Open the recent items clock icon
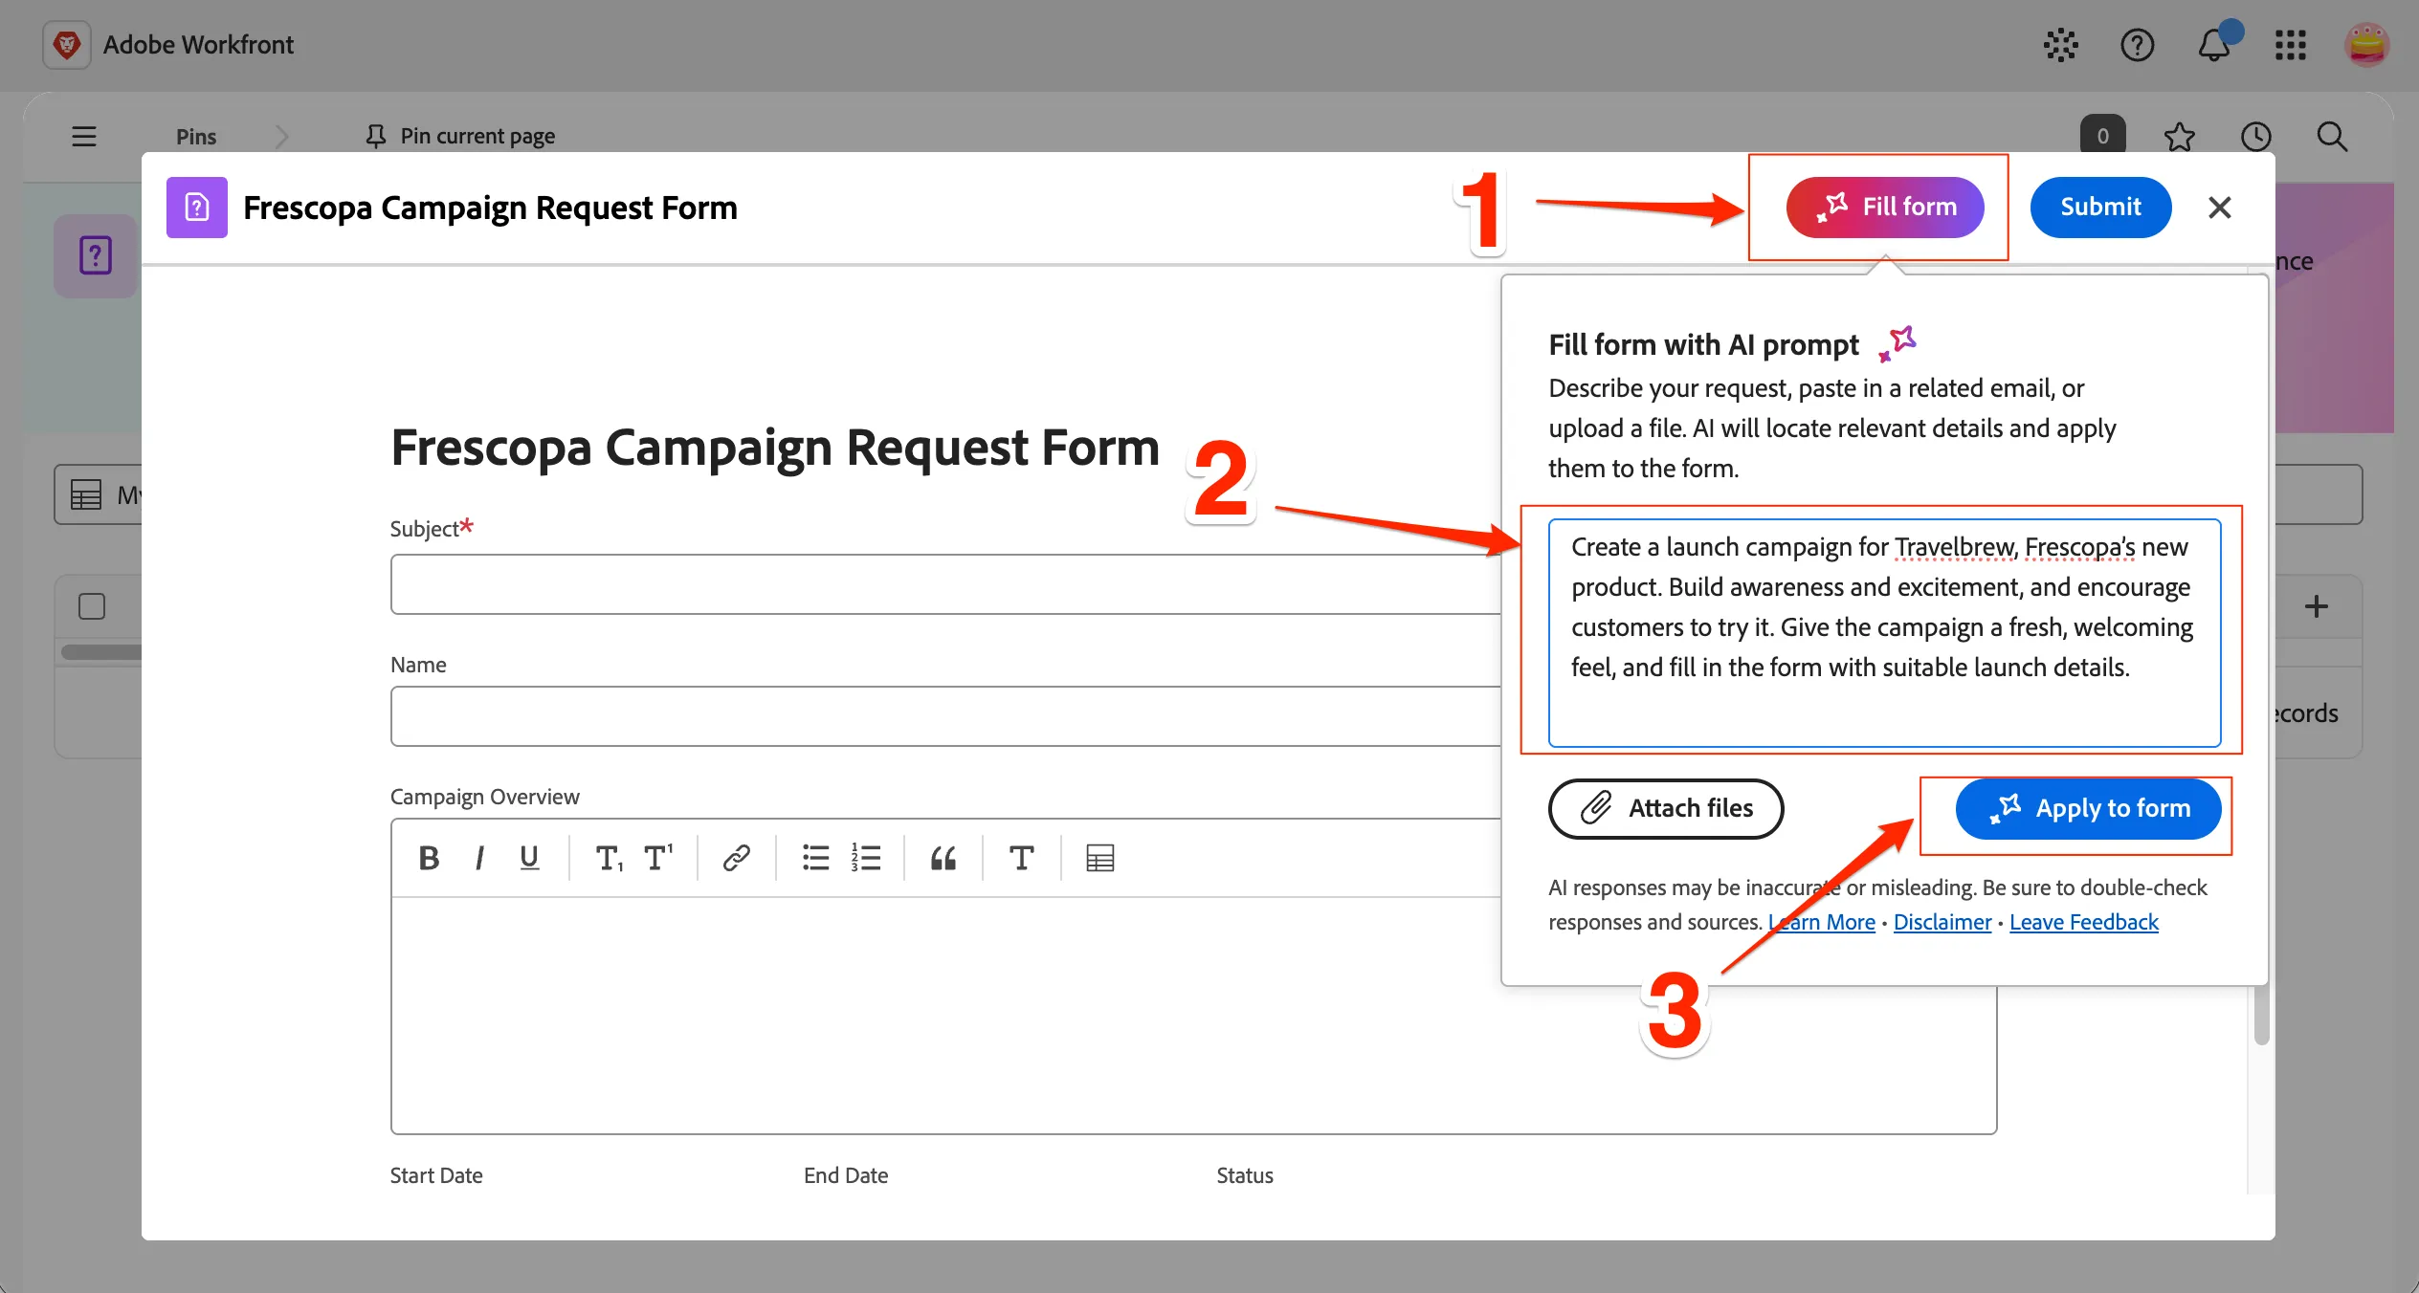This screenshot has height=1293, width=2419. coord(2255,136)
